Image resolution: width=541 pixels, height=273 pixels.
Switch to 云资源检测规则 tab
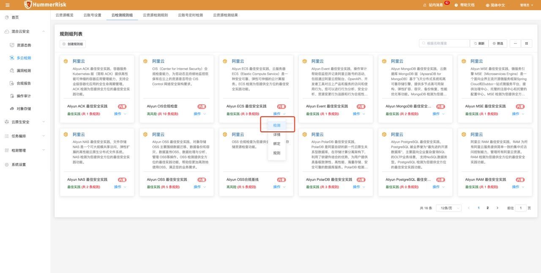pos(155,15)
